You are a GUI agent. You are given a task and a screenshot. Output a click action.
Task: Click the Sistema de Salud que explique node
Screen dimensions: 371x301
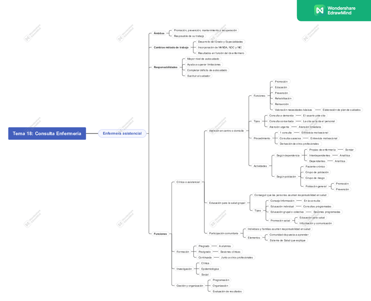pyautogui.click(x=287, y=240)
